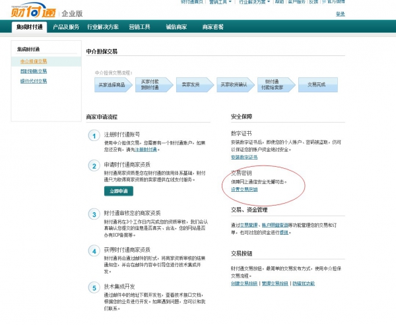Select 银行代付交易 in the sidebar

point(34,81)
